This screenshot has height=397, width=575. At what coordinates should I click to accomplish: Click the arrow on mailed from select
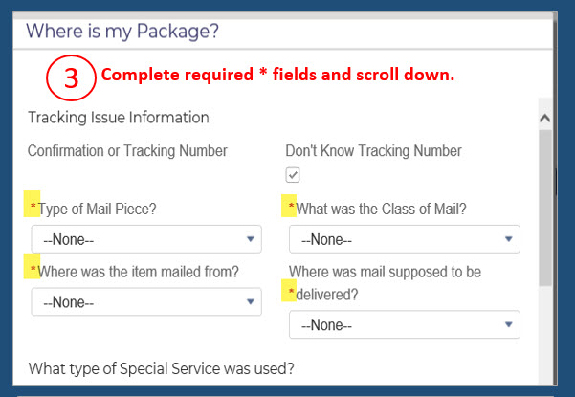[x=251, y=301]
